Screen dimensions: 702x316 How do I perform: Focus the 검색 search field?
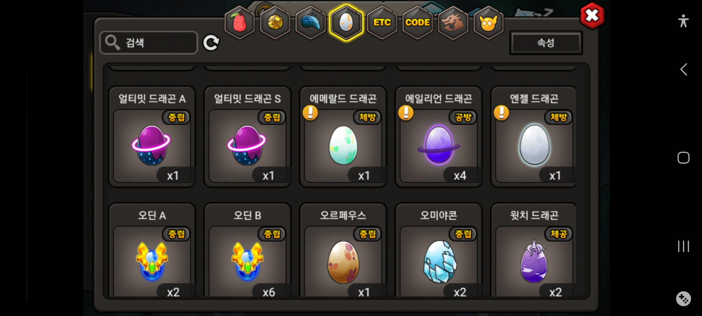point(149,43)
